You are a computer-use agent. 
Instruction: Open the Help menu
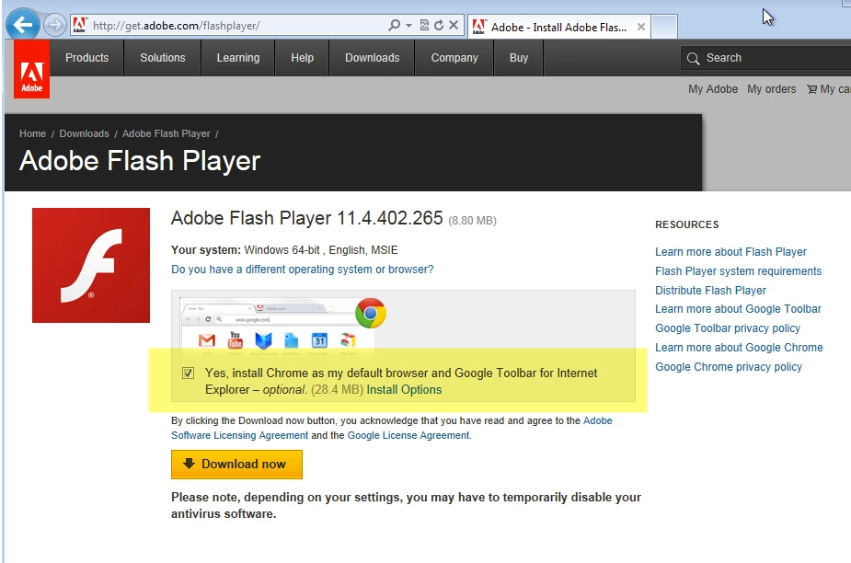coord(302,58)
